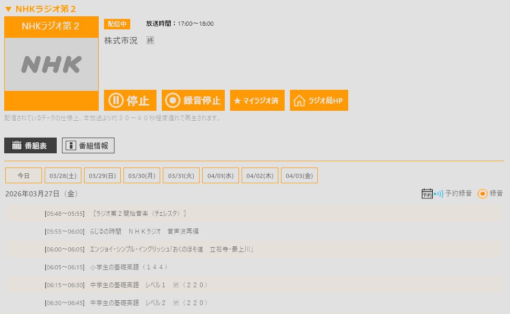
Task: Switch to the 番組情報 tab
Action: (87, 146)
